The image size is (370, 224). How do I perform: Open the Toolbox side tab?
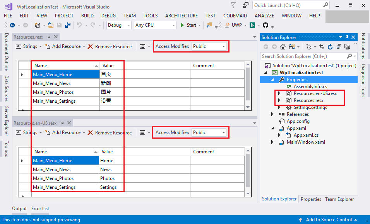pyautogui.click(x=7, y=149)
